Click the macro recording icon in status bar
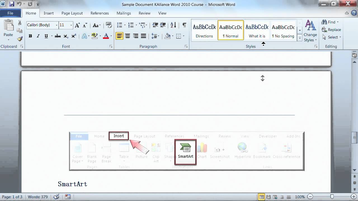This screenshot has height=201, width=358. click(68, 197)
